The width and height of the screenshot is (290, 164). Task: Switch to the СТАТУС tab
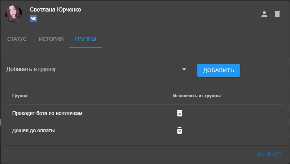(17, 39)
